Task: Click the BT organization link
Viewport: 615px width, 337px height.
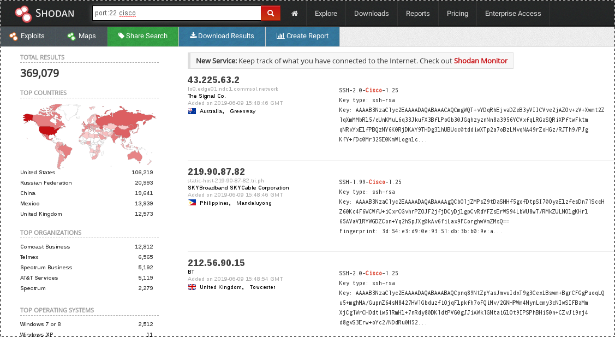Action: point(191,272)
